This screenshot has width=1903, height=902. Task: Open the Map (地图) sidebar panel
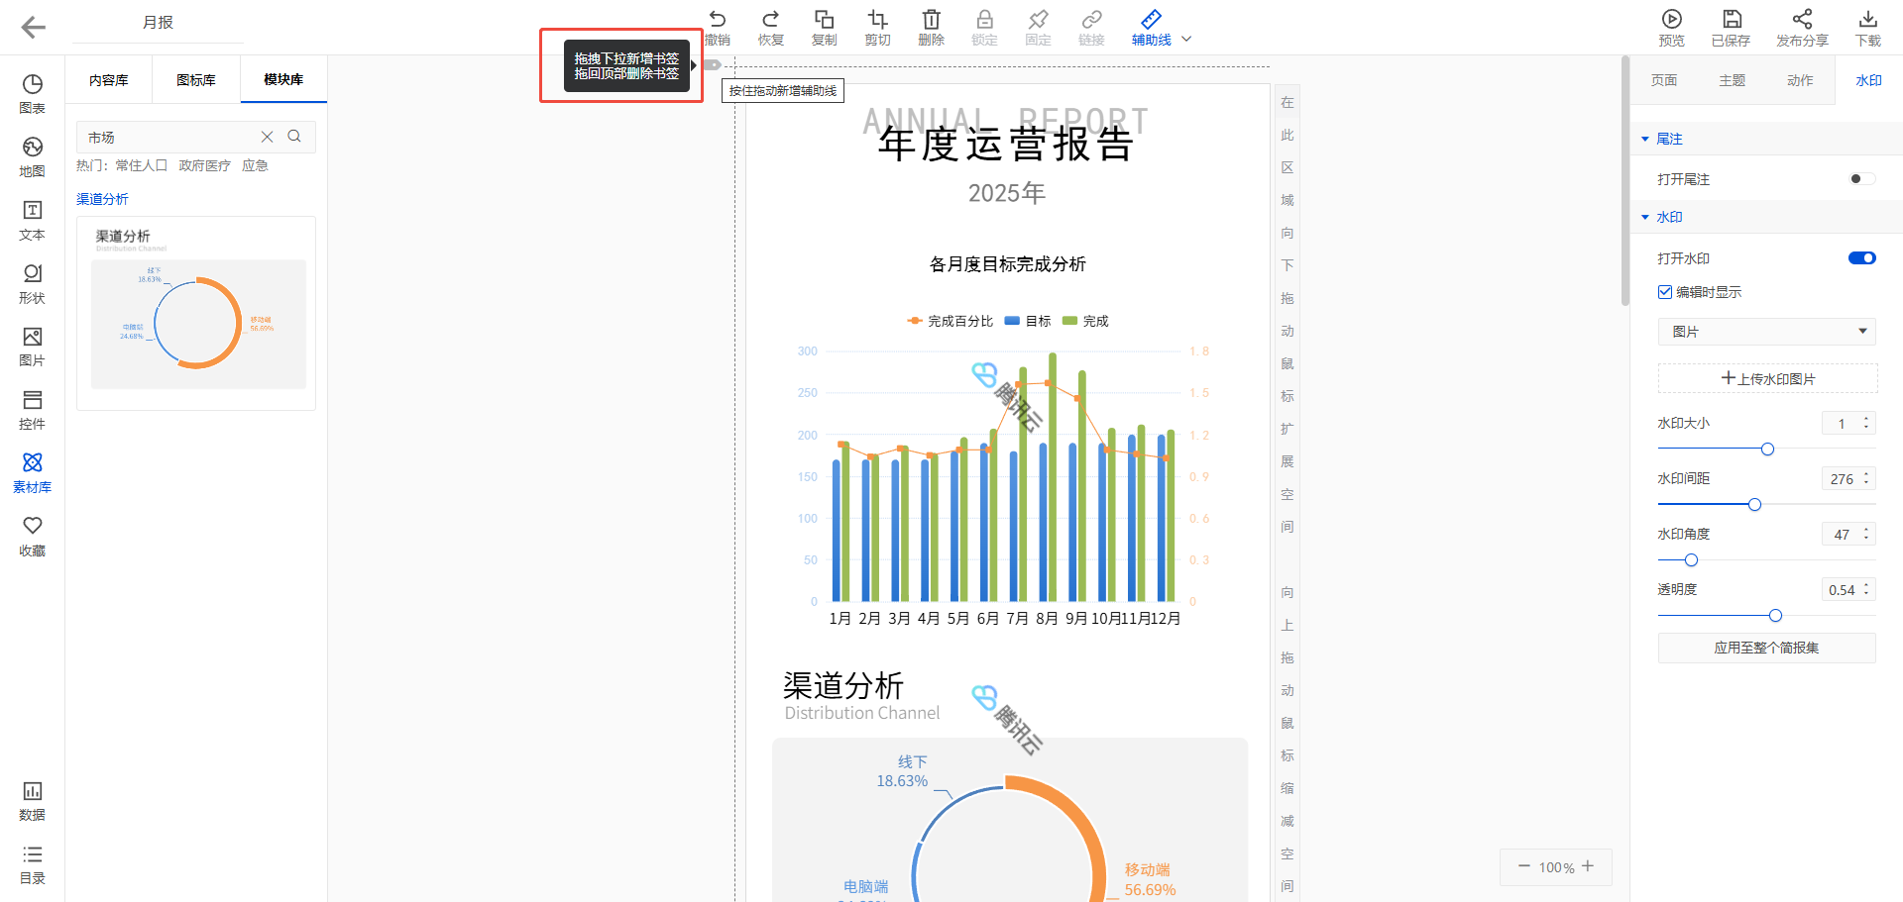pos(33,157)
